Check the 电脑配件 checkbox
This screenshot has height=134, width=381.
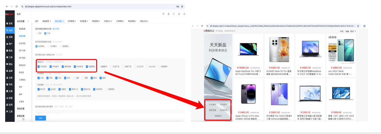[x=99, y=66]
